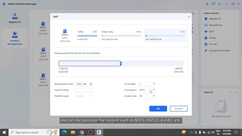Open Windows Start menu
This screenshot has height=136, width=242.
pyautogui.click(x=4, y=132)
